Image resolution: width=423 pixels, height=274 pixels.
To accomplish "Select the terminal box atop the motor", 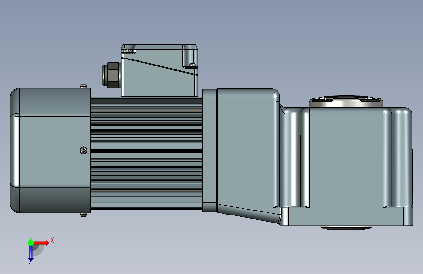I will click(159, 70).
